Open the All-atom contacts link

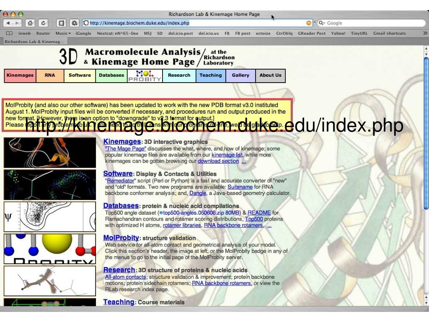click(126, 277)
